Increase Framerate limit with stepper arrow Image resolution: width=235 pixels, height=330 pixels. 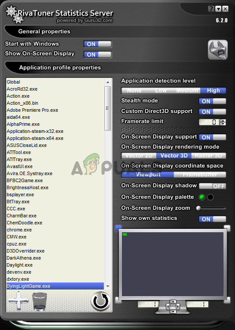pyautogui.click(x=223, y=121)
